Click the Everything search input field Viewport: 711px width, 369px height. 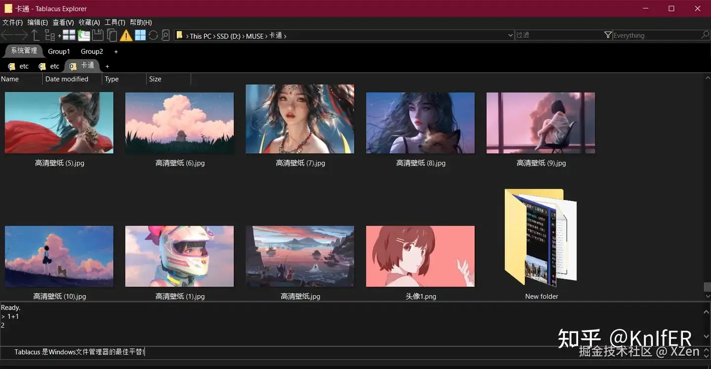(652, 35)
